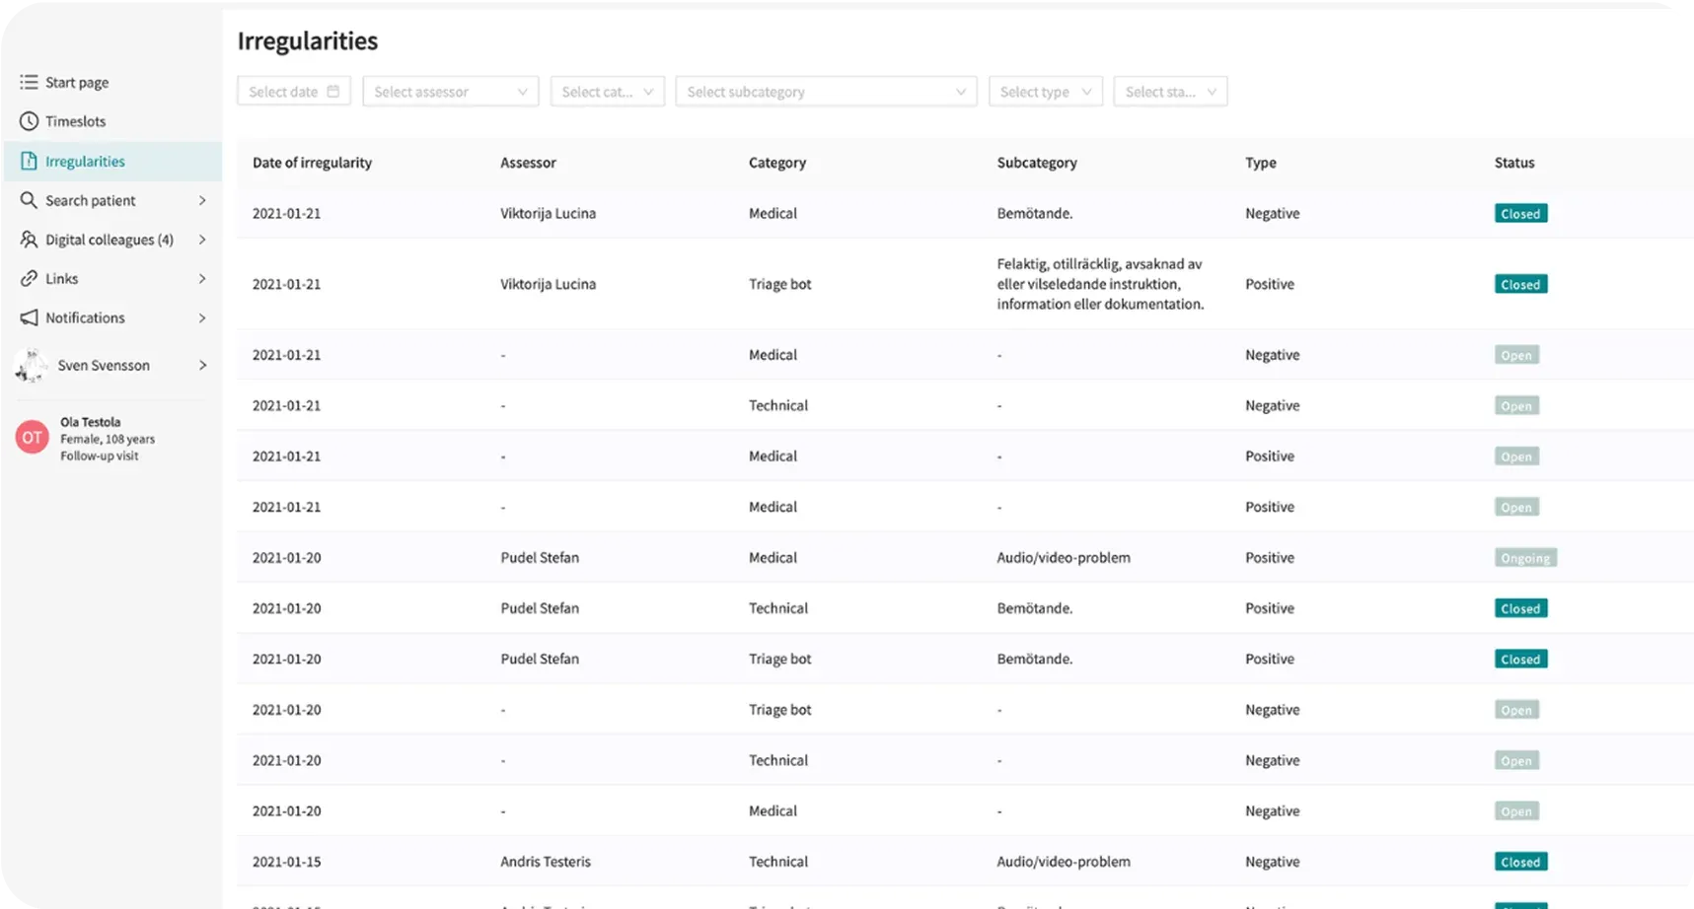Click the Select date input field
Image resolution: width=1694 pixels, height=909 pixels.
[x=284, y=92]
